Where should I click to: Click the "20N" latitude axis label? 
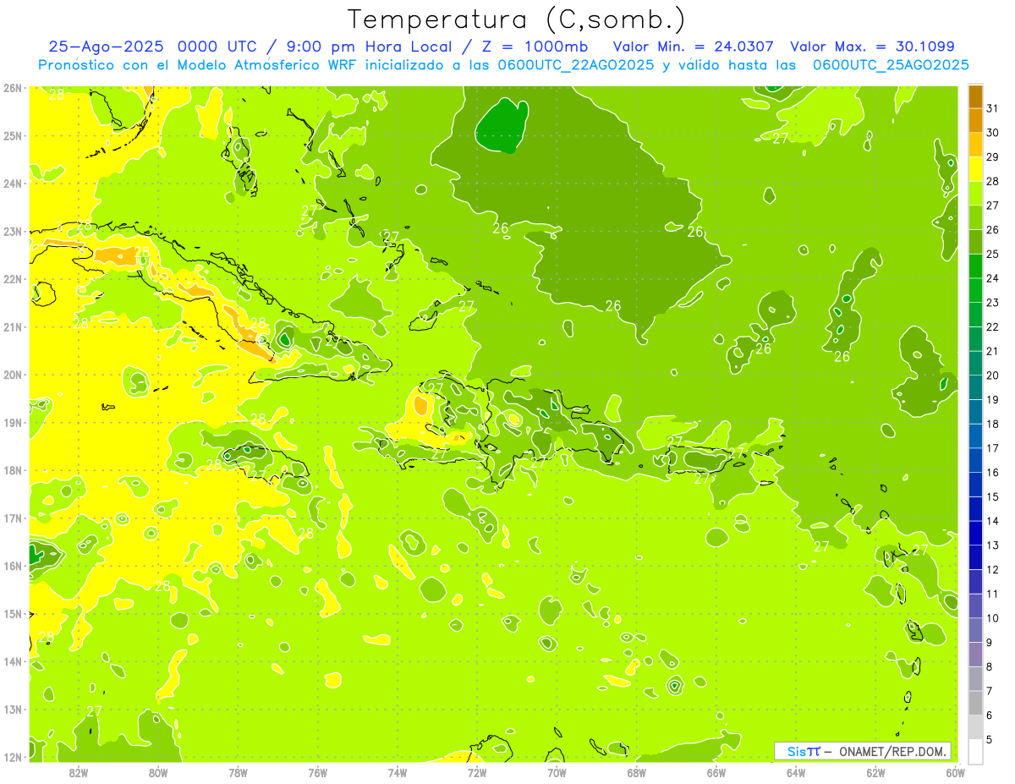13,375
